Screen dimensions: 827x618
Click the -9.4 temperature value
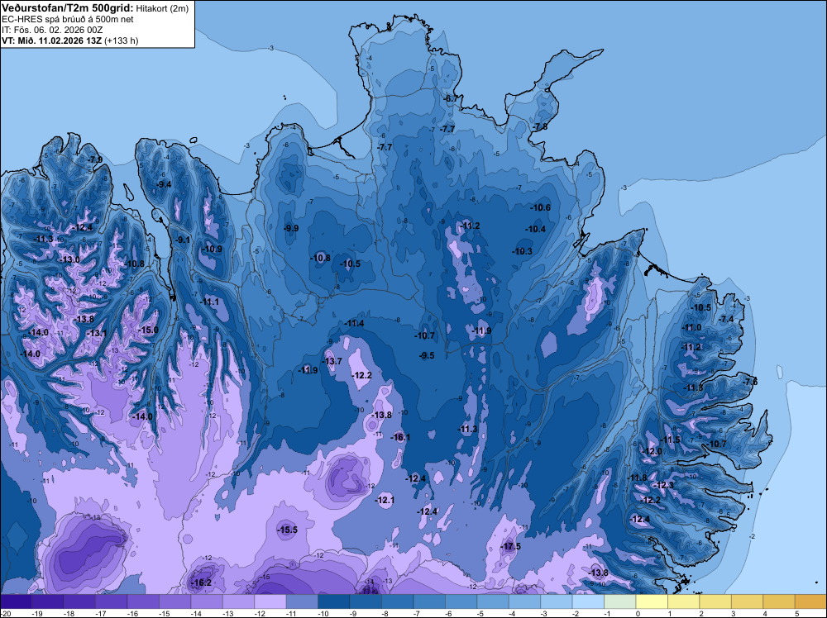coord(165,184)
